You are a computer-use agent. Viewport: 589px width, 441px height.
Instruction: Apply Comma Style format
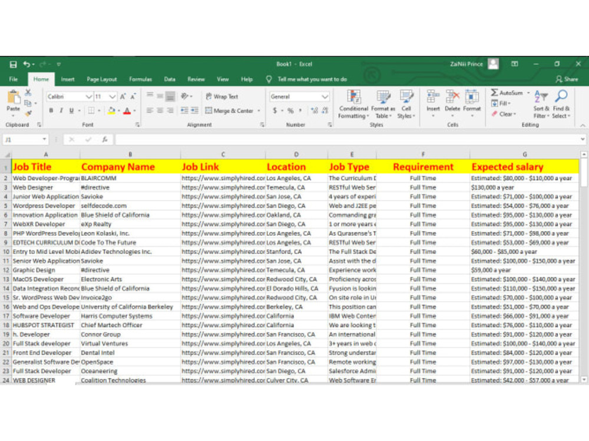[300, 111]
